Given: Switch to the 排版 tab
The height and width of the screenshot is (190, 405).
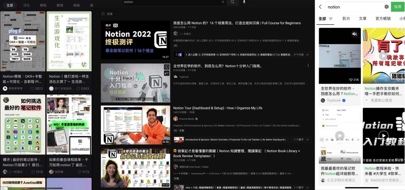Looking at the screenshot, I should (x=76, y=5).
